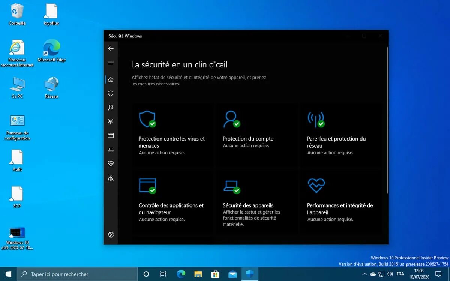The height and width of the screenshot is (281, 450).
Task: Open the notification center icon
Action: [x=438, y=274]
